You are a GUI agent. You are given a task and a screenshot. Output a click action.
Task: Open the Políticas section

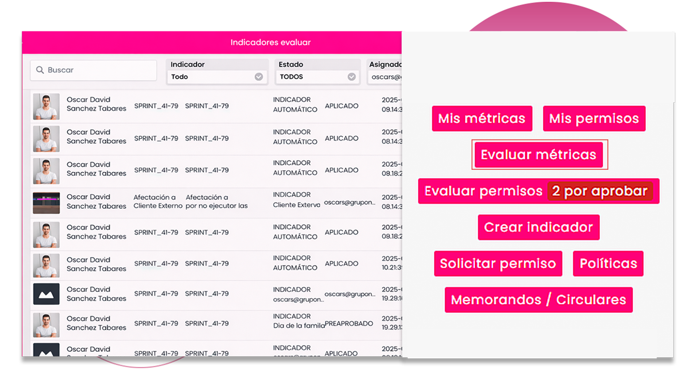pos(608,264)
